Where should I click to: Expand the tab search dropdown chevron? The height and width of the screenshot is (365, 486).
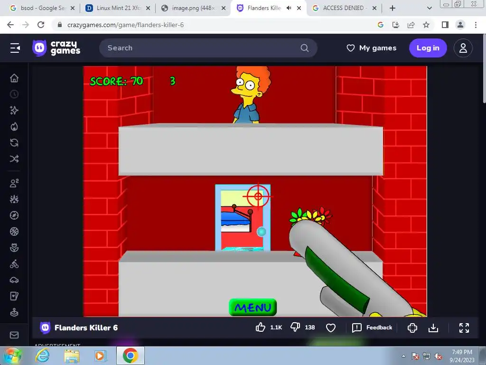(x=429, y=8)
